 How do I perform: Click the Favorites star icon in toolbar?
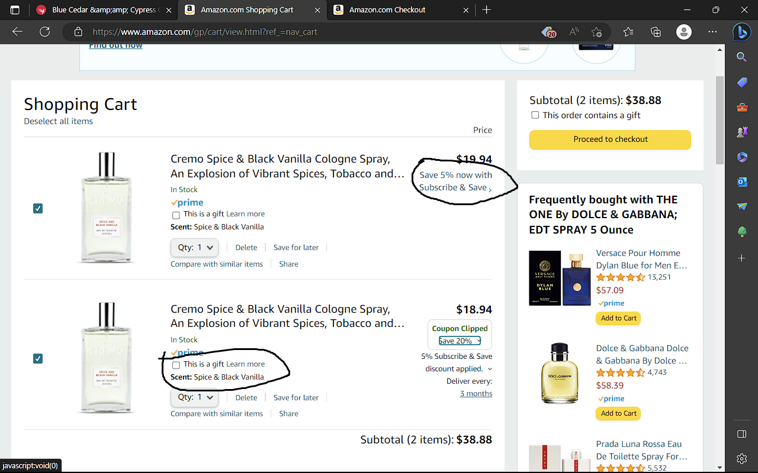click(628, 32)
